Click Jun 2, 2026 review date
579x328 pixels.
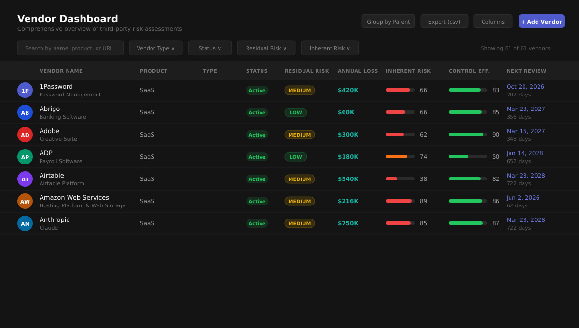pyautogui.click(x=523, y=198)
